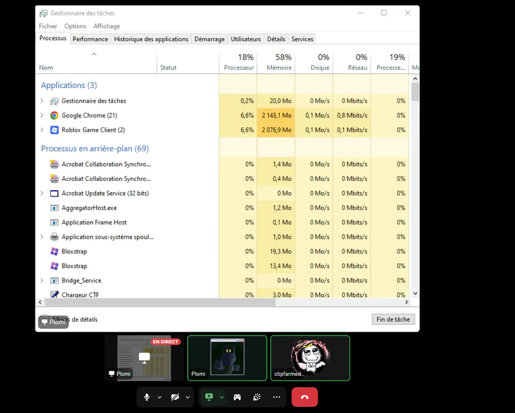Image resolution: width=515 pixels, height=413 pixels.
Task: Toggle the camera on in call controls
Action: 175,397
